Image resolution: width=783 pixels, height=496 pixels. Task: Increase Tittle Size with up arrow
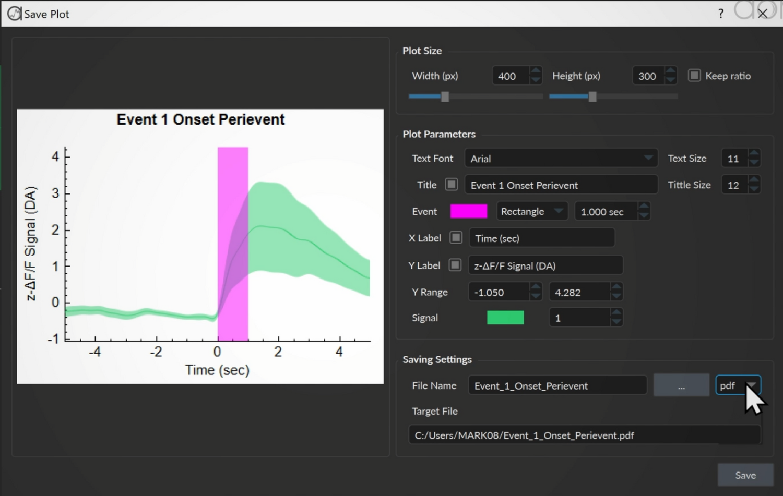(754, 180)
